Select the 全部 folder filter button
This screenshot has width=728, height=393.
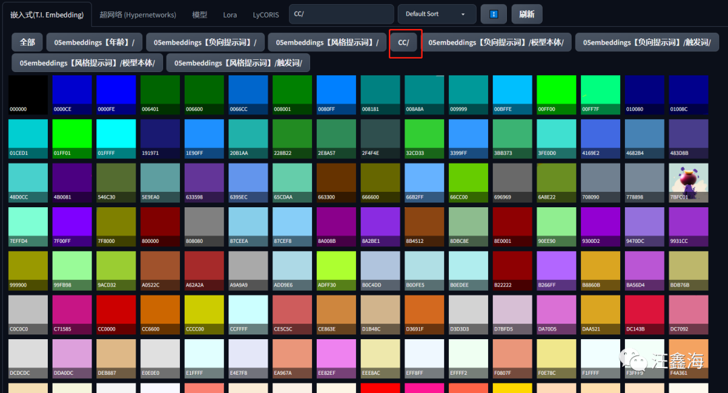point(28,42)
